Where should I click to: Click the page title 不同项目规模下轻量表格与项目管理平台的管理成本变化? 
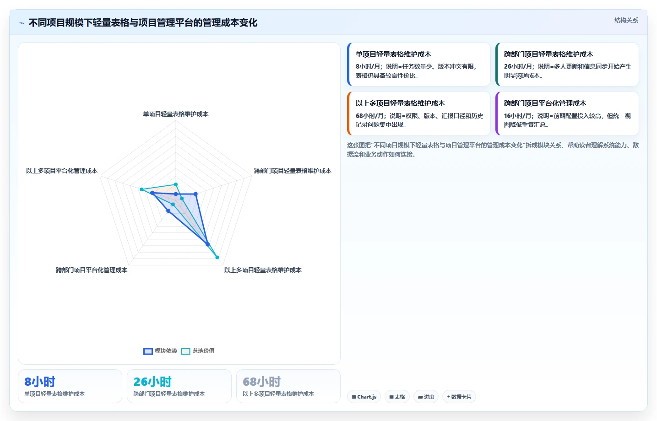(x=143, y=23)
